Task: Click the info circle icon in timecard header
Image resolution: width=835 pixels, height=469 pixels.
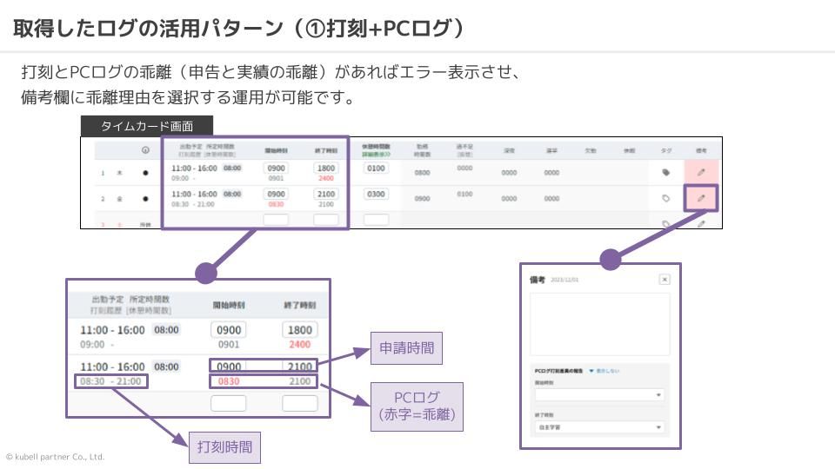Action: click(x=145, y=150)
